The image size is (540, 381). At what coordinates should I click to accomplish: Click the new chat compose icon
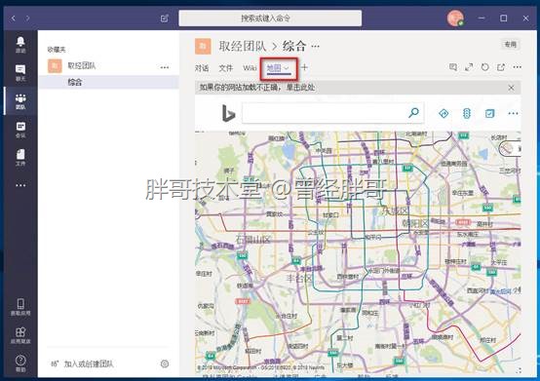[165, 19]
